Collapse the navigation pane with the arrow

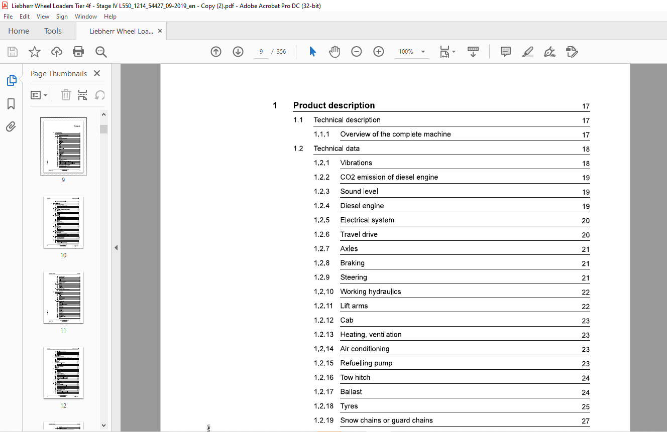pos(116,247)
